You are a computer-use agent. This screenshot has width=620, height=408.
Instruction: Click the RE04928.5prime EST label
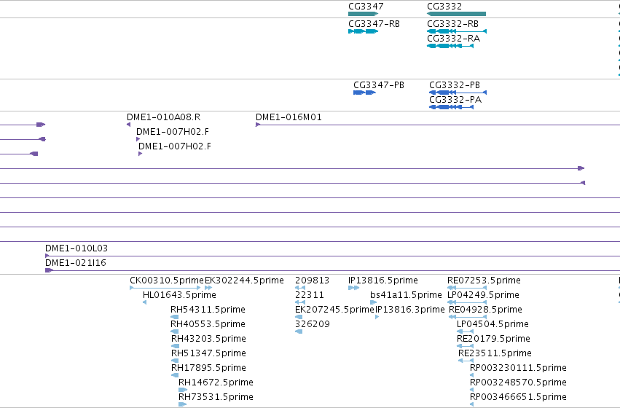[x=485, y=310]
